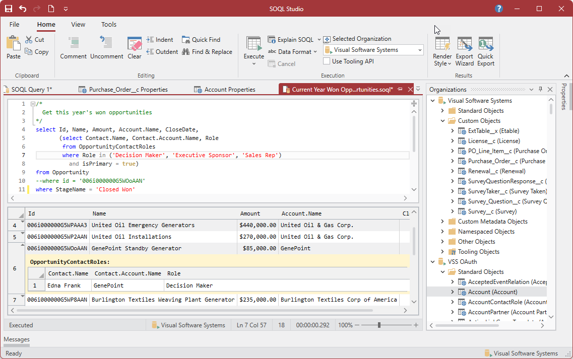Open the Explain SOQL dropdown arrow
This screenshot has width=573, height=359.
pyautogui.click(x=319, y=40)
